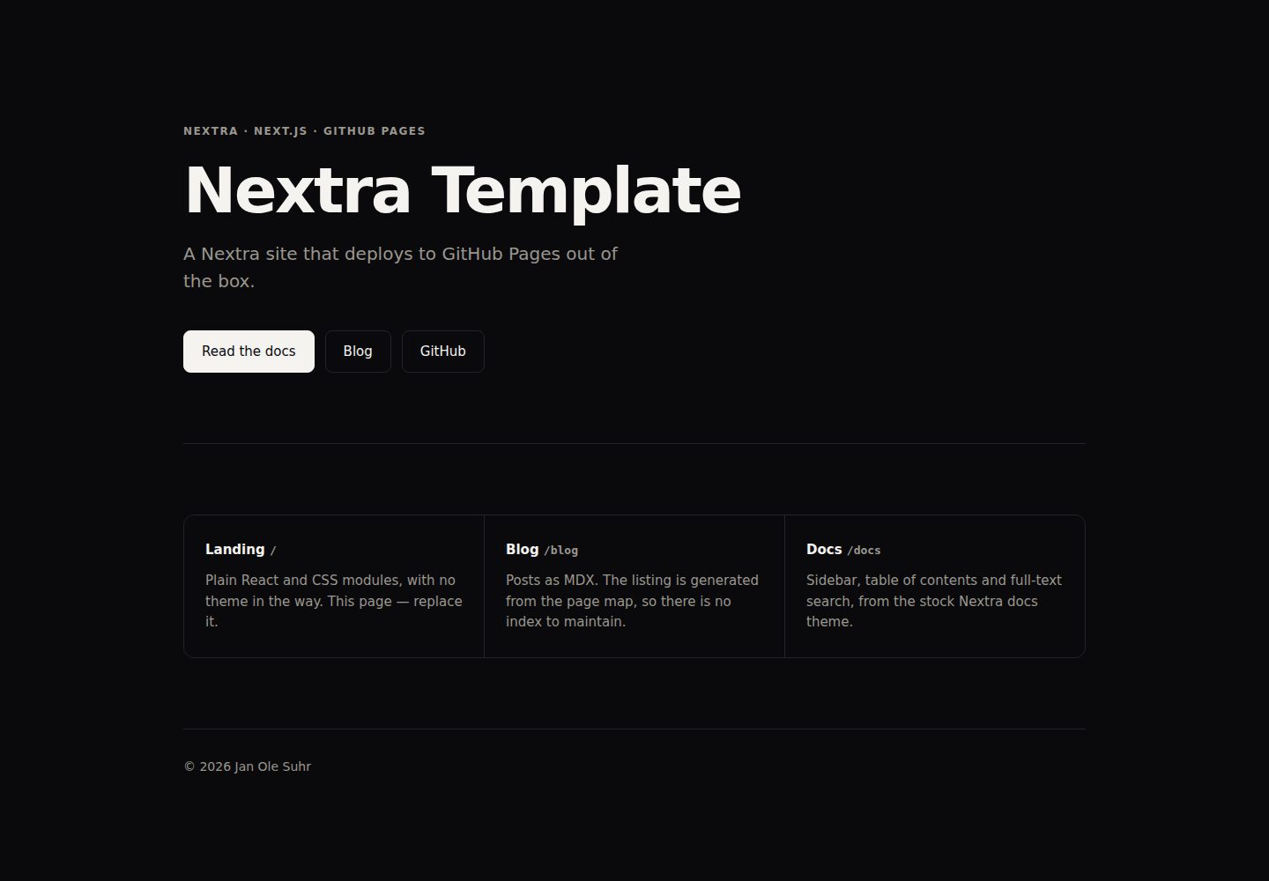Open the Landing card
1269x881 pixels.
(334, 586)
